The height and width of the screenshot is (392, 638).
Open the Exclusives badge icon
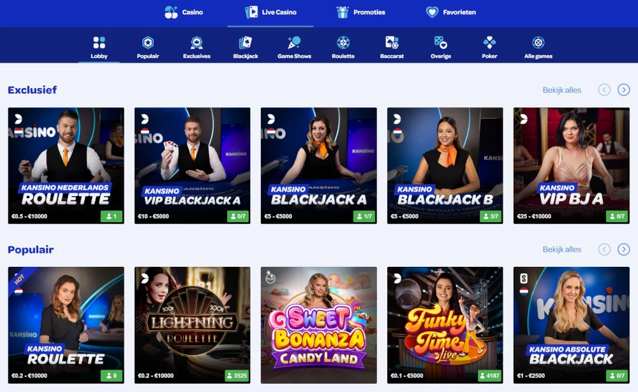click(197, 42)
